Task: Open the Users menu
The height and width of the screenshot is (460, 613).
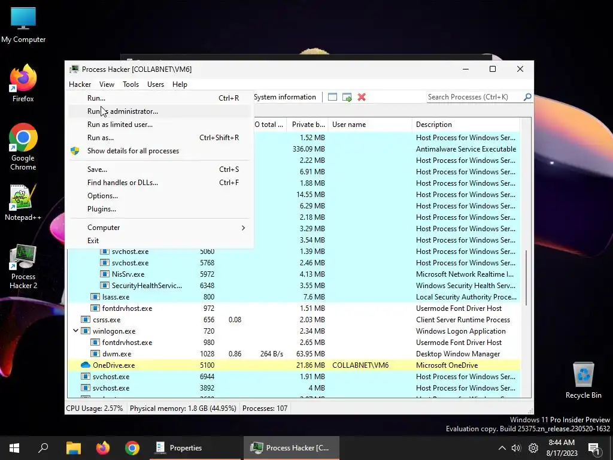Action: point(156,84)
